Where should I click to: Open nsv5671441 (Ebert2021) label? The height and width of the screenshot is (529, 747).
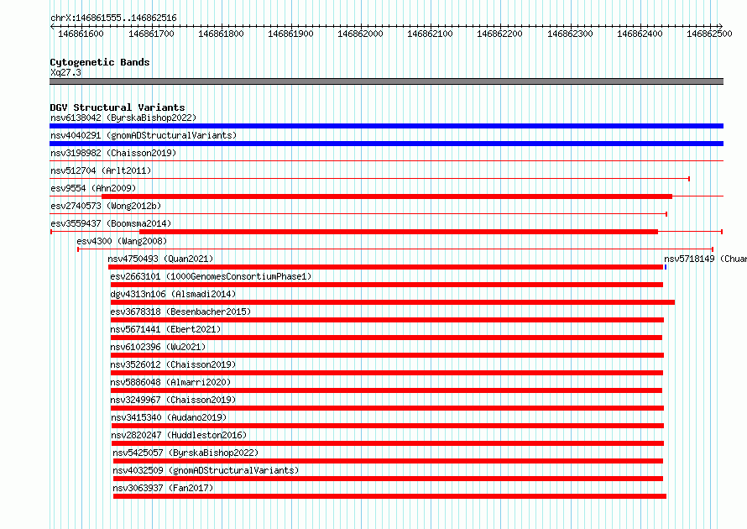tap(165, 329)
